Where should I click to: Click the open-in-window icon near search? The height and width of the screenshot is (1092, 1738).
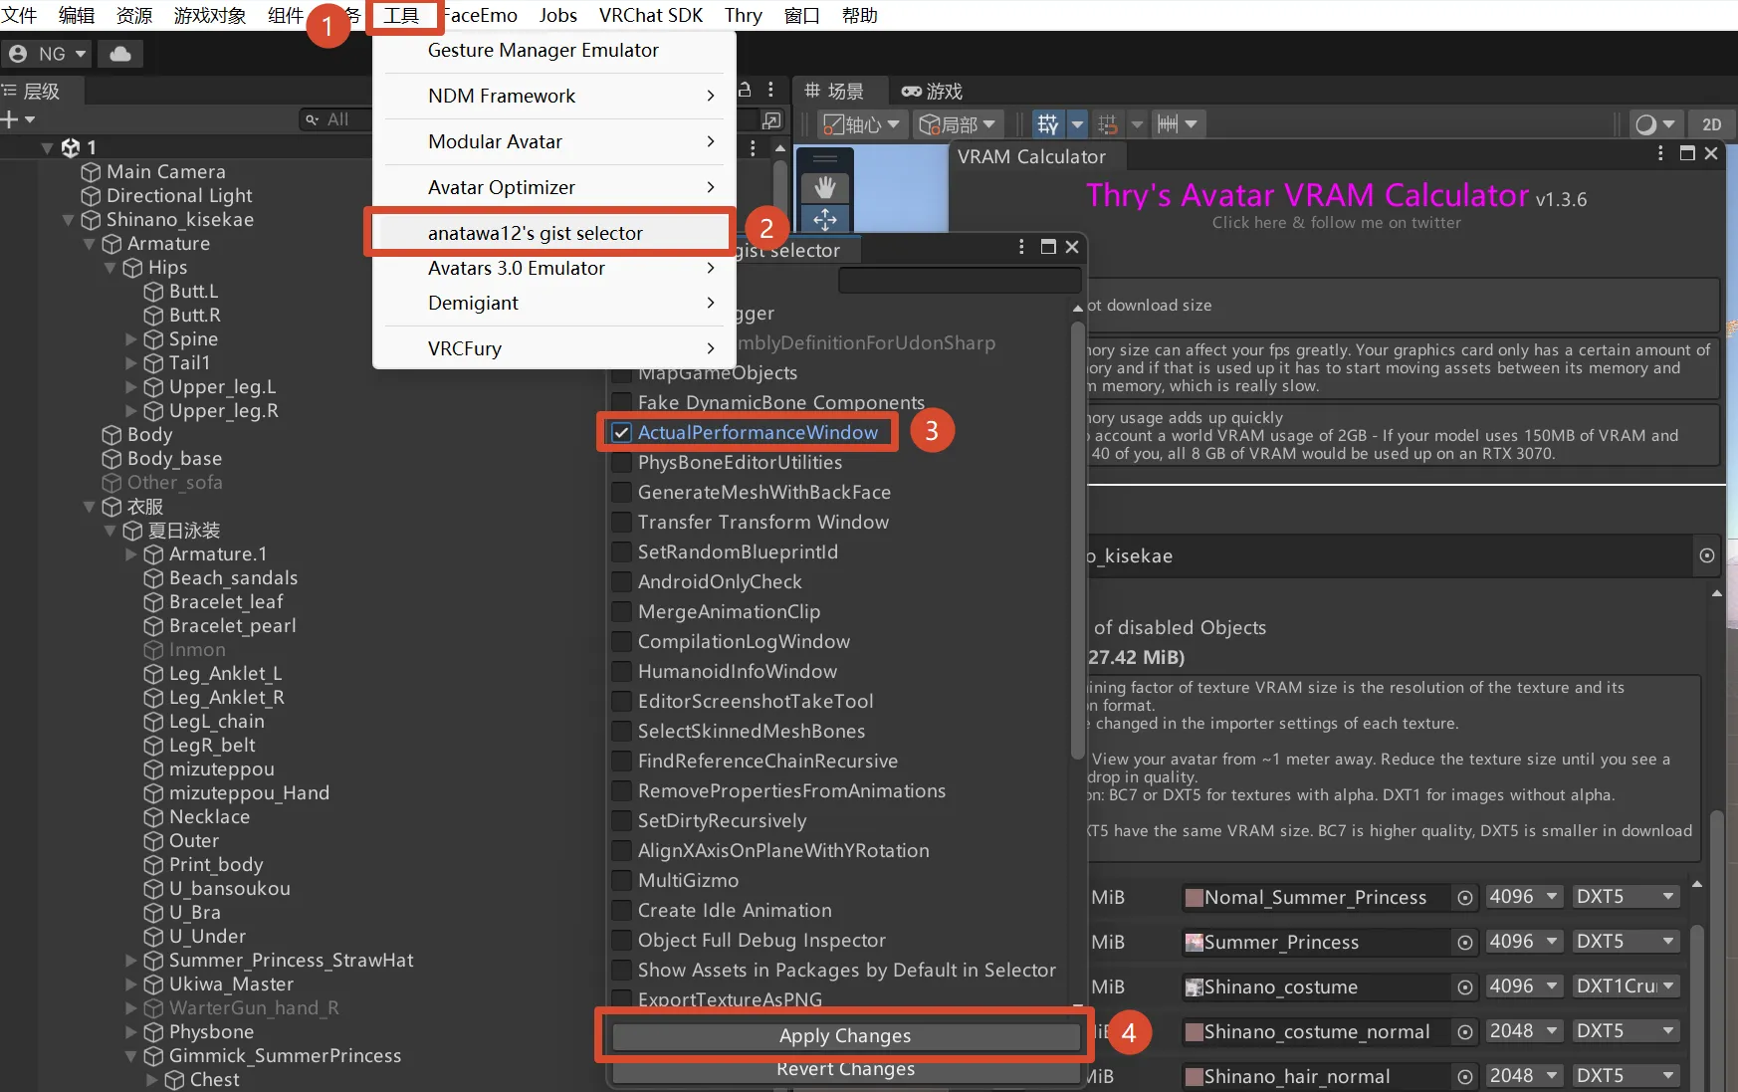[770, 120]
